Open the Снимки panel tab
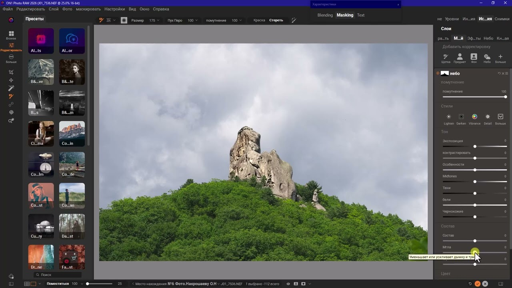Image resolution: width=512 pixels, height=288 pixels. [502, 19]
